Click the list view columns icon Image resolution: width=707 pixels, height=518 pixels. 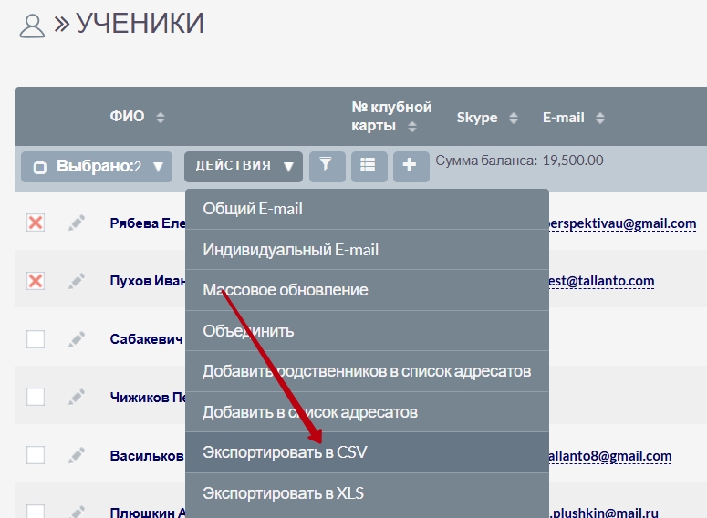point(369,166)
